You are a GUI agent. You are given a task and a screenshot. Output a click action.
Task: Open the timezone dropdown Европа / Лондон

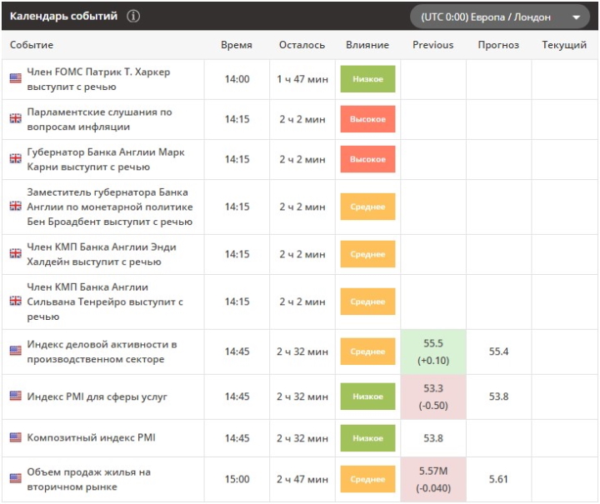pyautogui.click(x=499, y=17)
